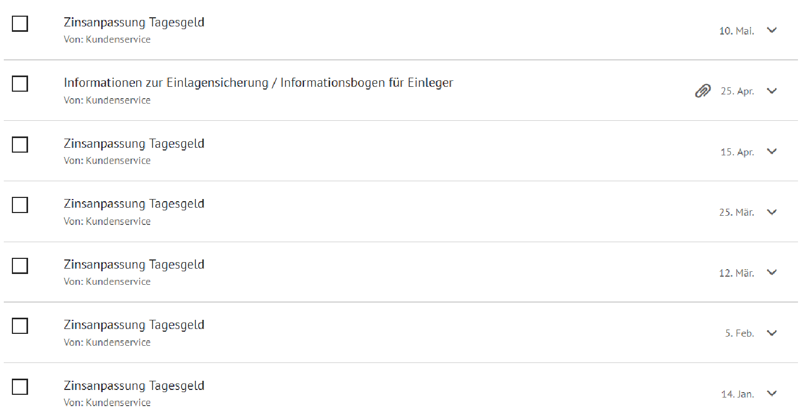Open Zinsanpassung Tagesgeld message from 10. Mai

pyautogui.click(x=134, y=23)
